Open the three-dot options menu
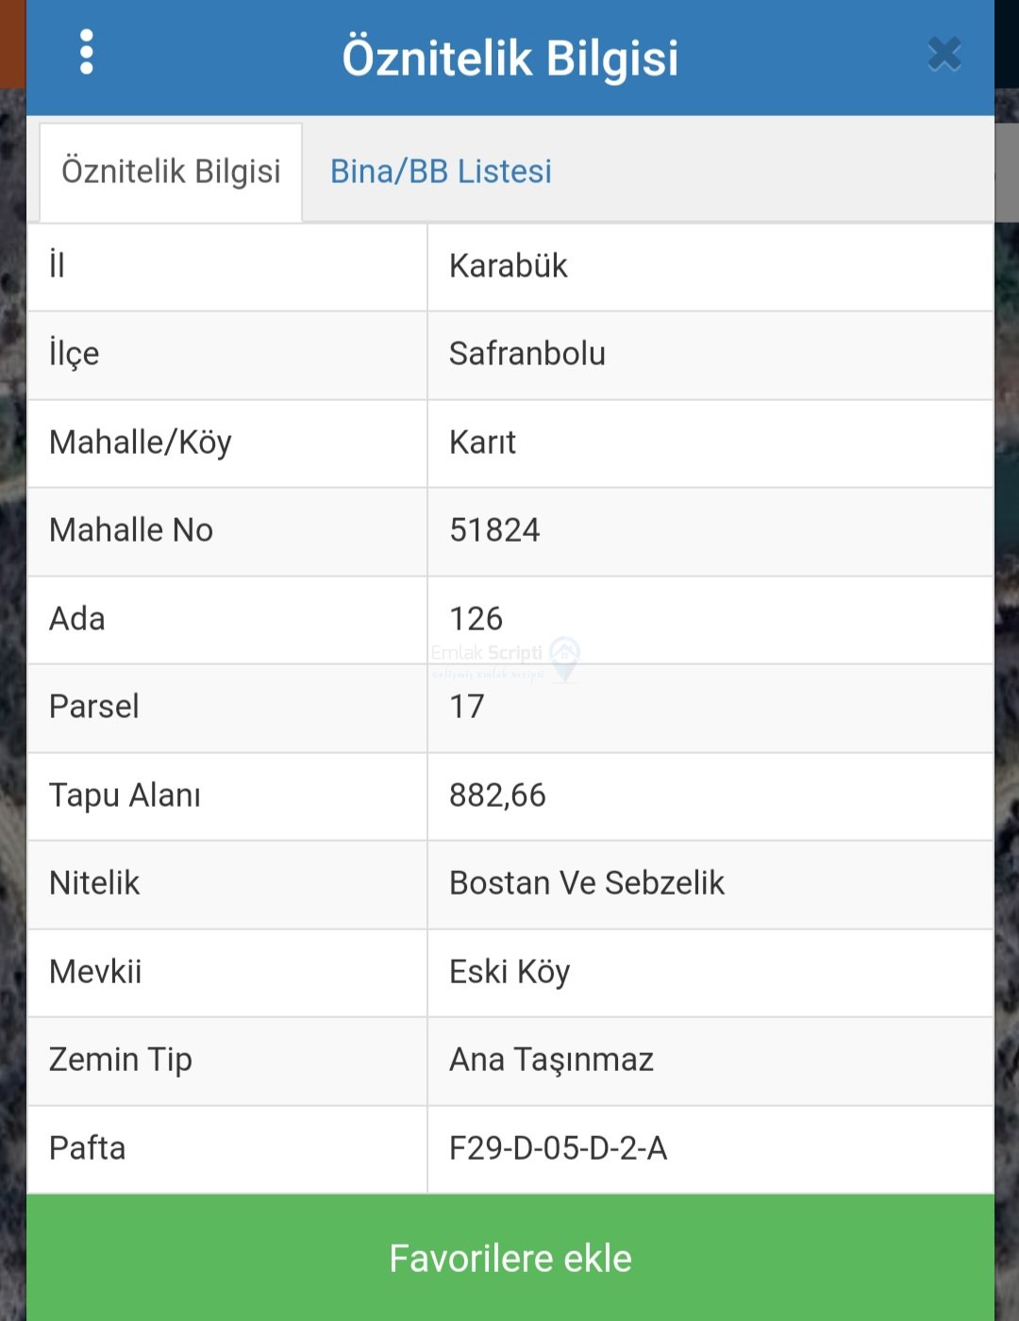 coord(87,52)
